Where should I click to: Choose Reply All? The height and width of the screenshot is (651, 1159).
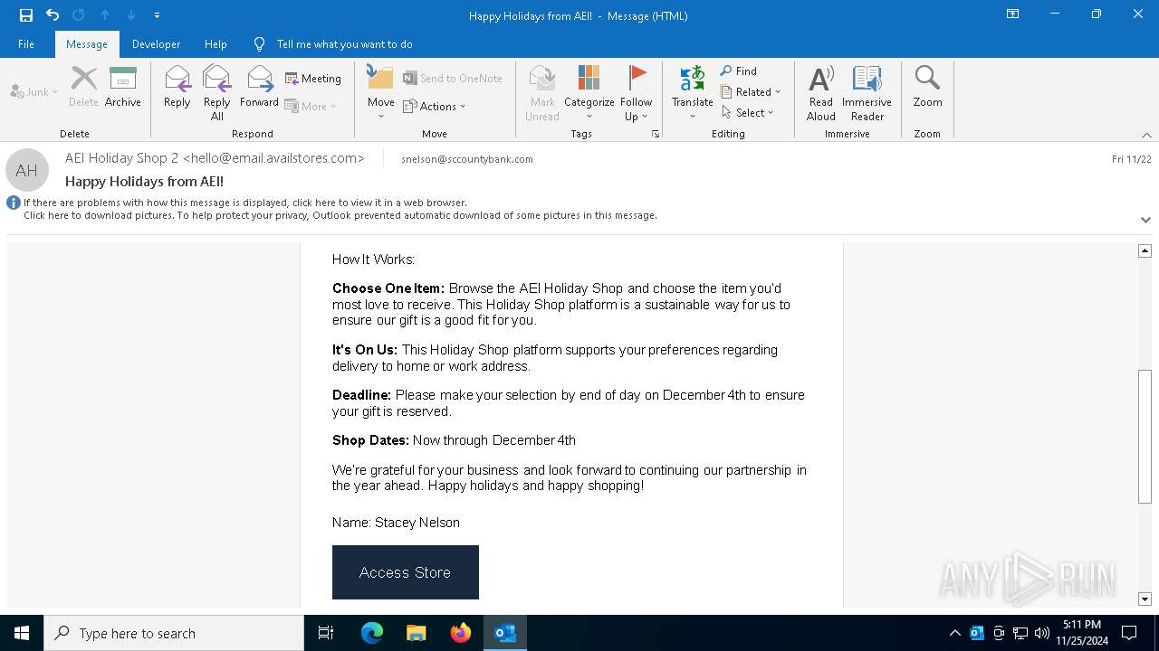pos(217,93)
